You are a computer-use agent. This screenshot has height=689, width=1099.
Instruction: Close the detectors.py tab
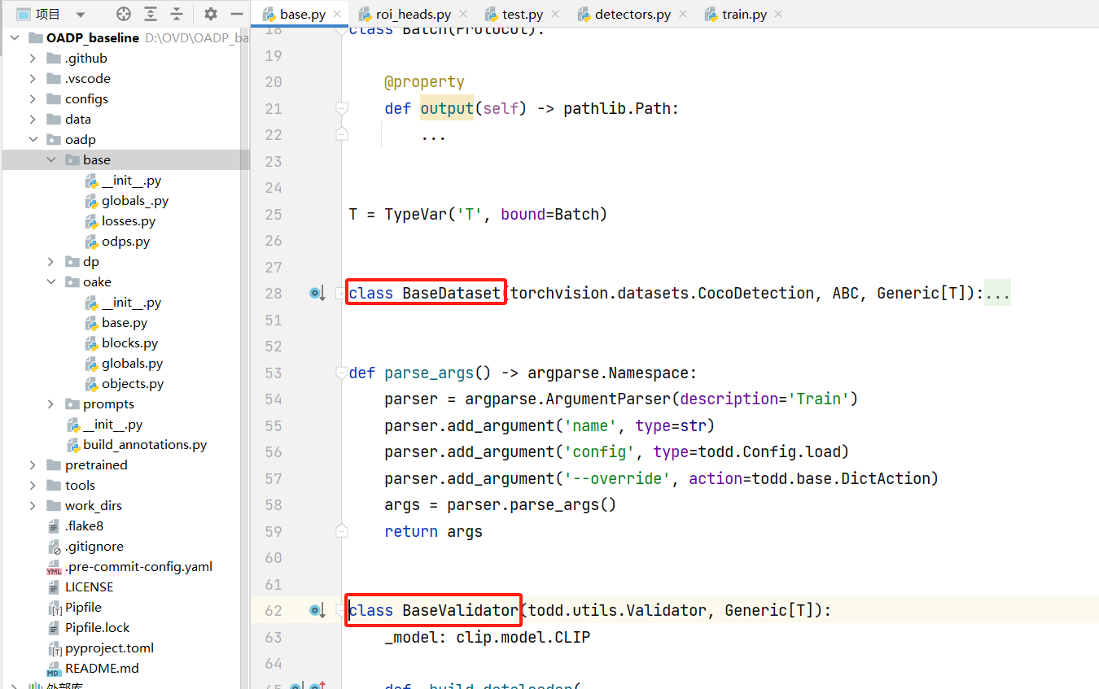pyautogui.click(x=681, y=15)
